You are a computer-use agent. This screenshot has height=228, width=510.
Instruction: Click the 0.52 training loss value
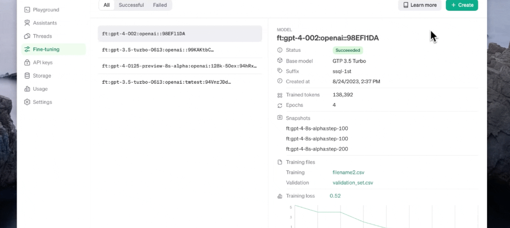(x=335, y=196)
